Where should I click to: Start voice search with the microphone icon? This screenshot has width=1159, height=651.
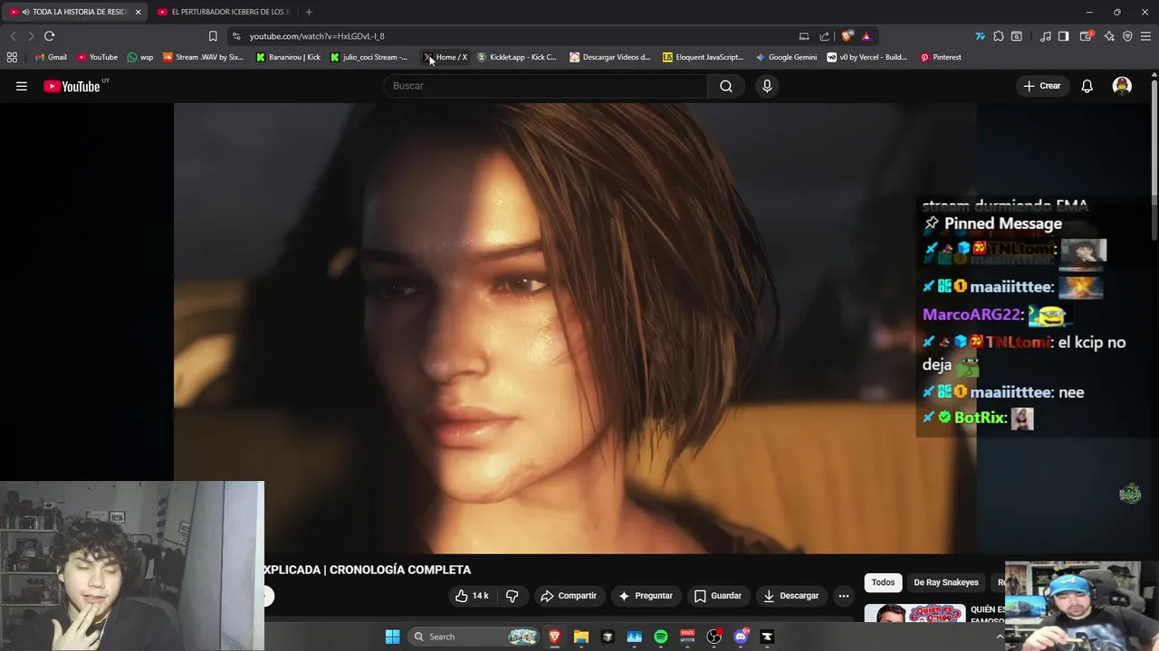pos(767,86)
